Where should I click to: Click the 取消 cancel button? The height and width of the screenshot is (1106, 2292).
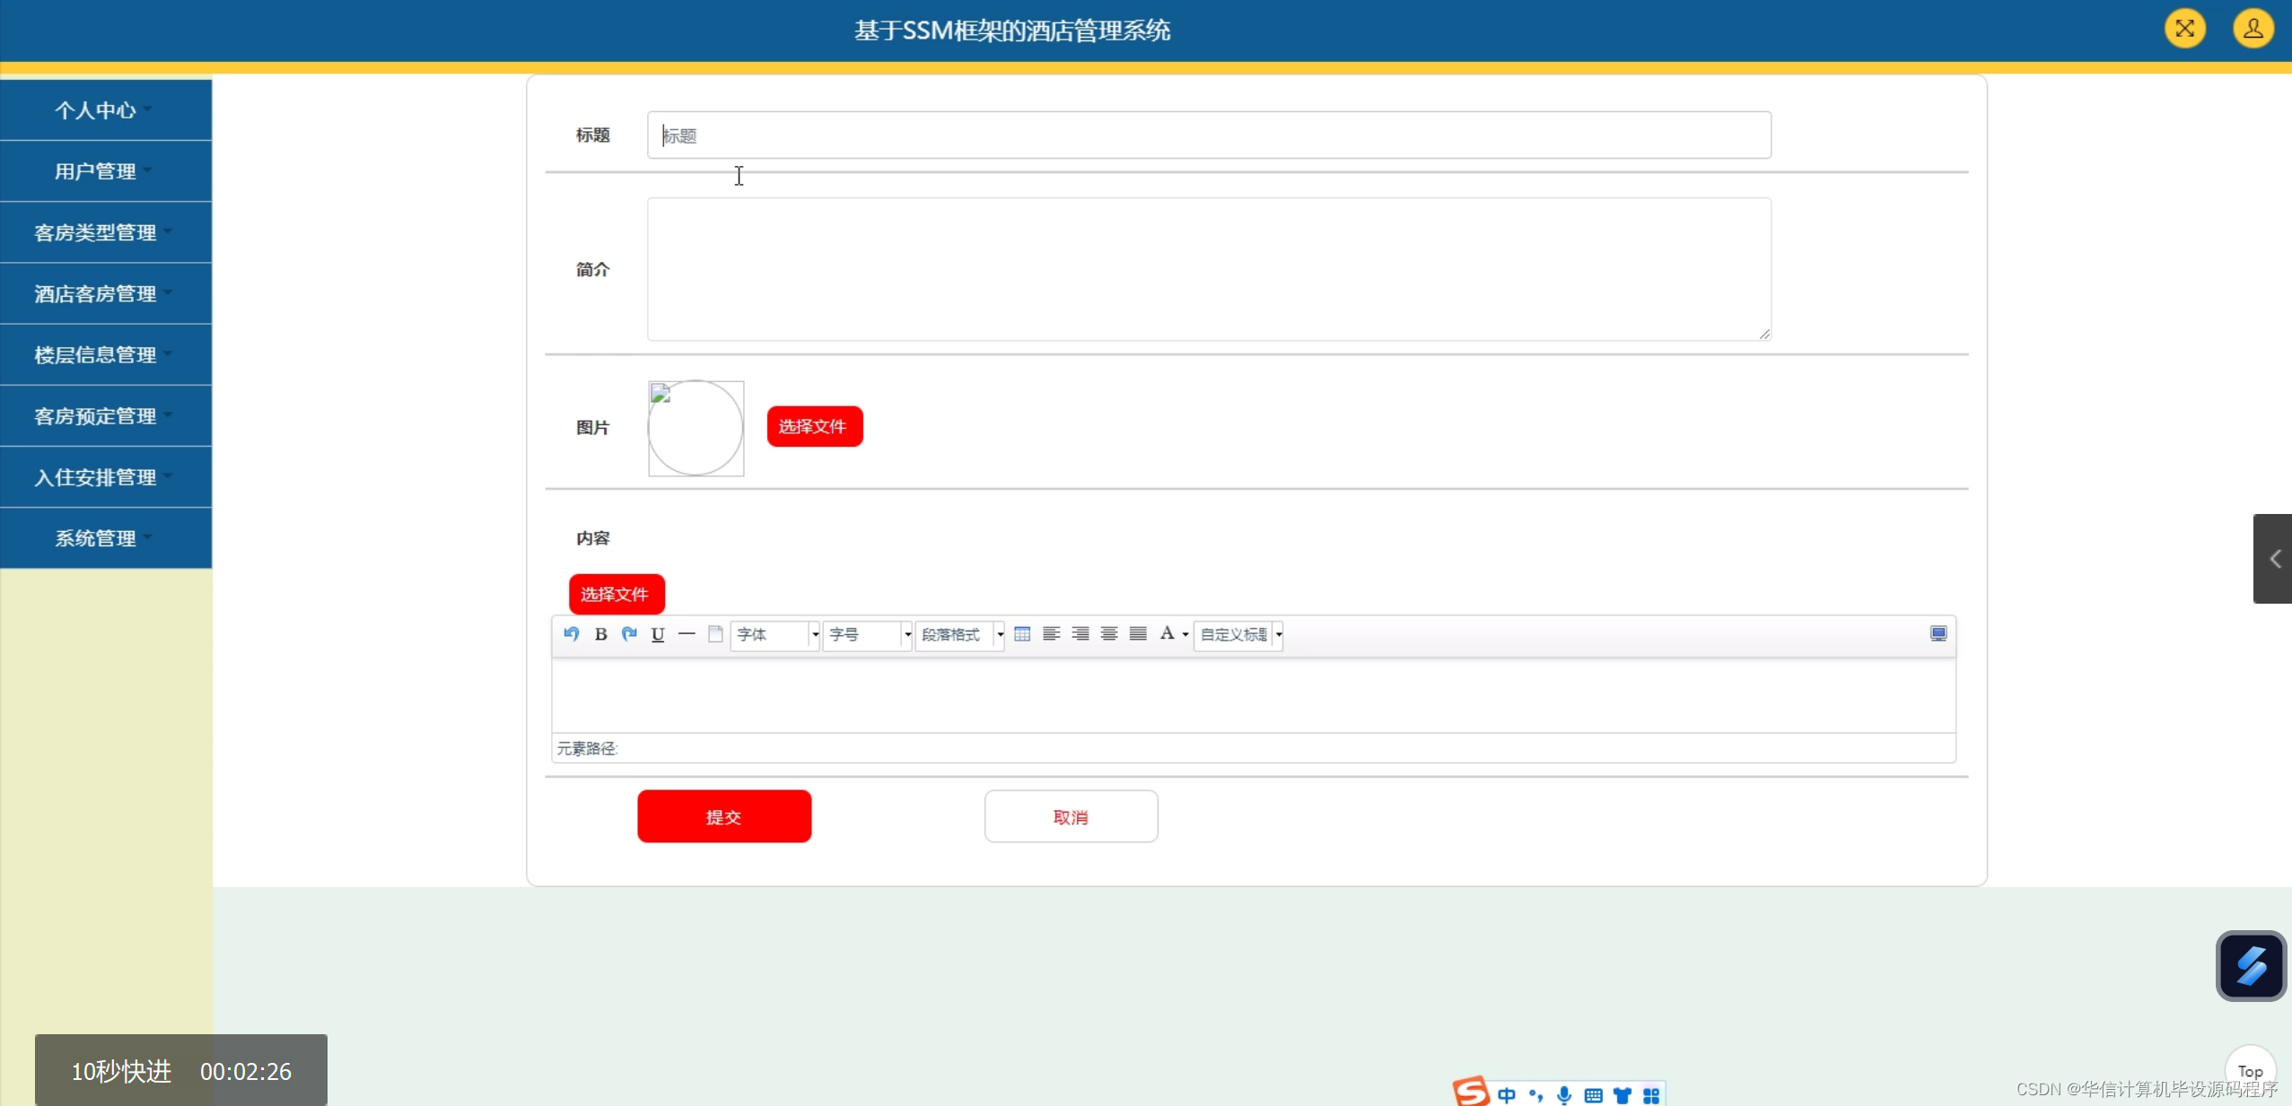coord(1070,816)
